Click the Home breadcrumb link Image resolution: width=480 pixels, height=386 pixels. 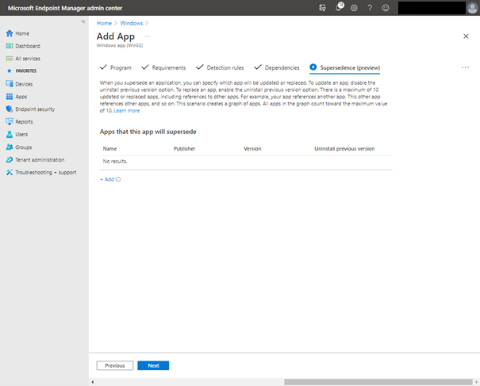104,23
